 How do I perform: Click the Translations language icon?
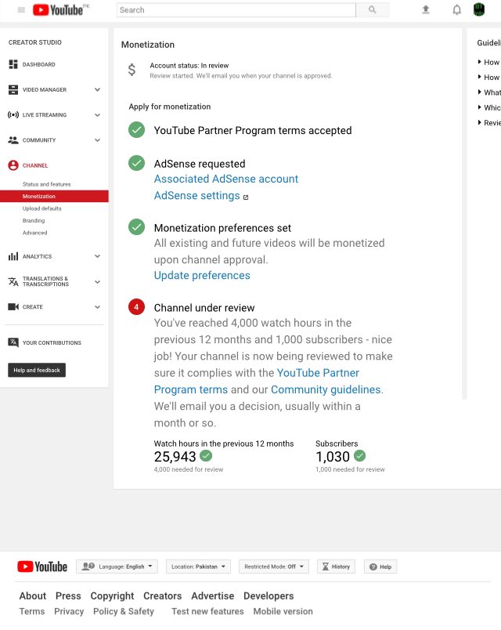tap(13, 281)
